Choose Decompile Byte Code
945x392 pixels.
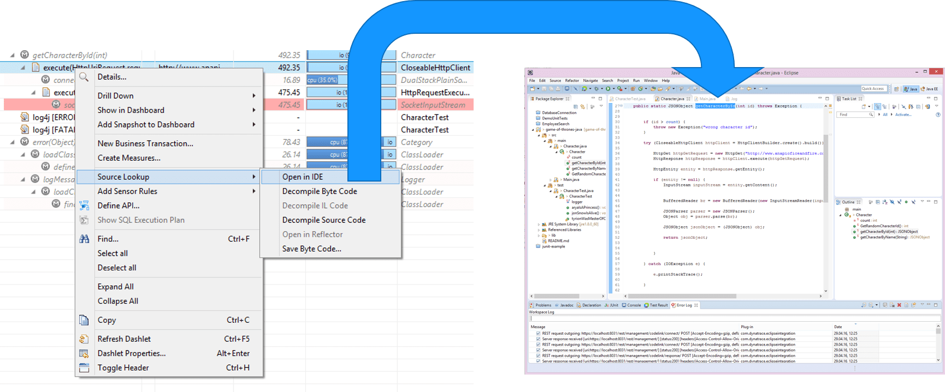click(320, 191)
